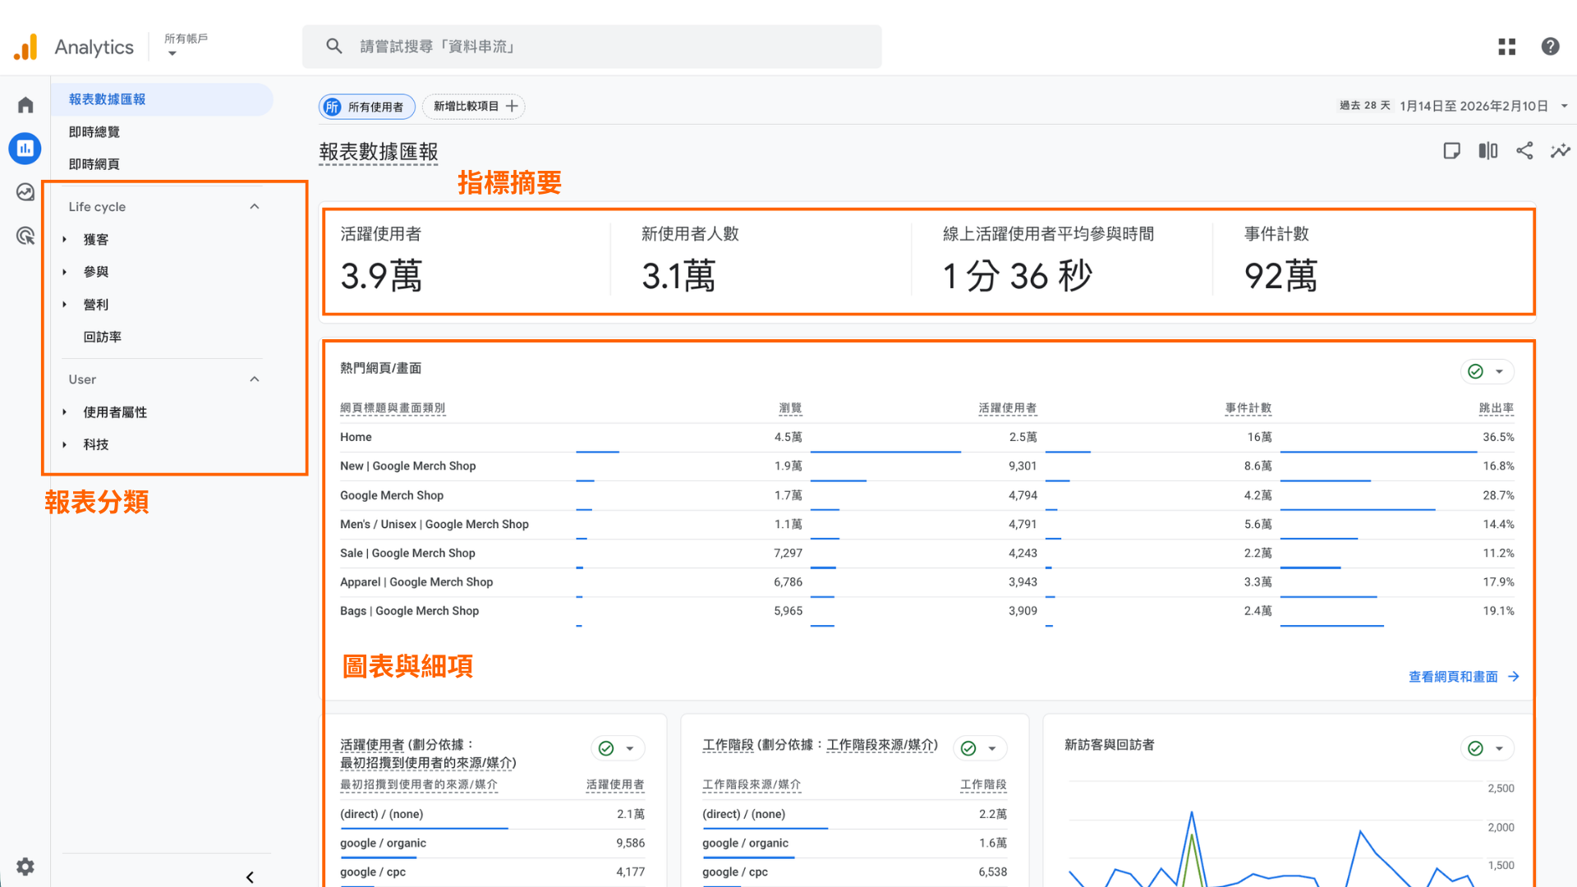Open the Explore icon in the sidebar
Image resolution: width=1577 pixels, height=887 pixels.
click(x=25, y=191)
